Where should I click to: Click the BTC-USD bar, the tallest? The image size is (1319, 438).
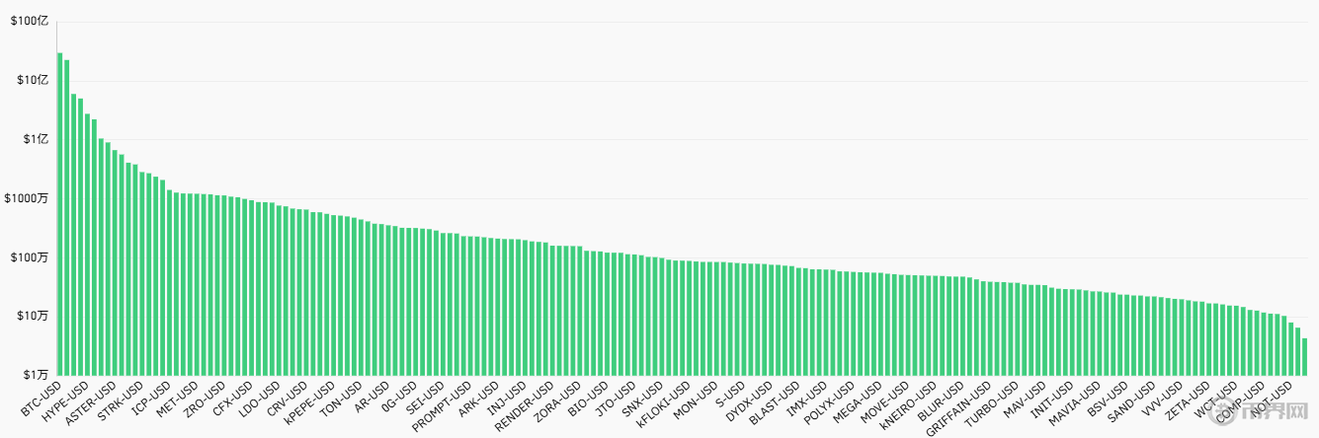click(59, 213)
